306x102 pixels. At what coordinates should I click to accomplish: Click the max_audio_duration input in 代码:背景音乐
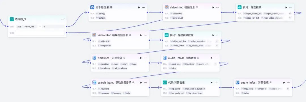click(194, 89)
